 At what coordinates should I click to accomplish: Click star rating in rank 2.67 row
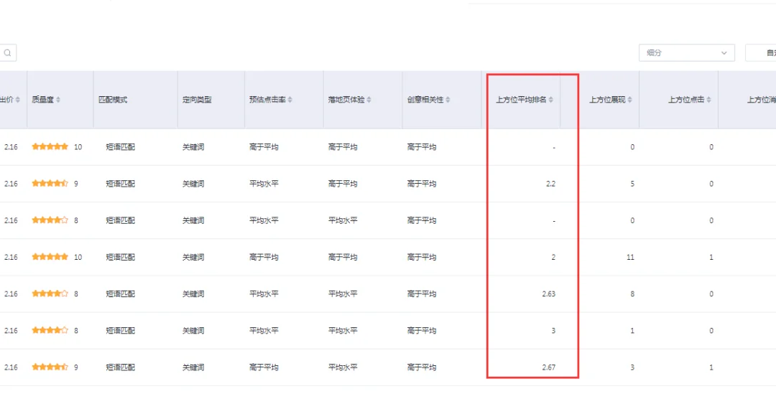(50, 367)
